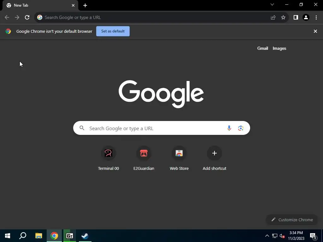The height and width of the screenshot is (242, 323).
Task: Click magnifier icon in search box
Action: 82,128
